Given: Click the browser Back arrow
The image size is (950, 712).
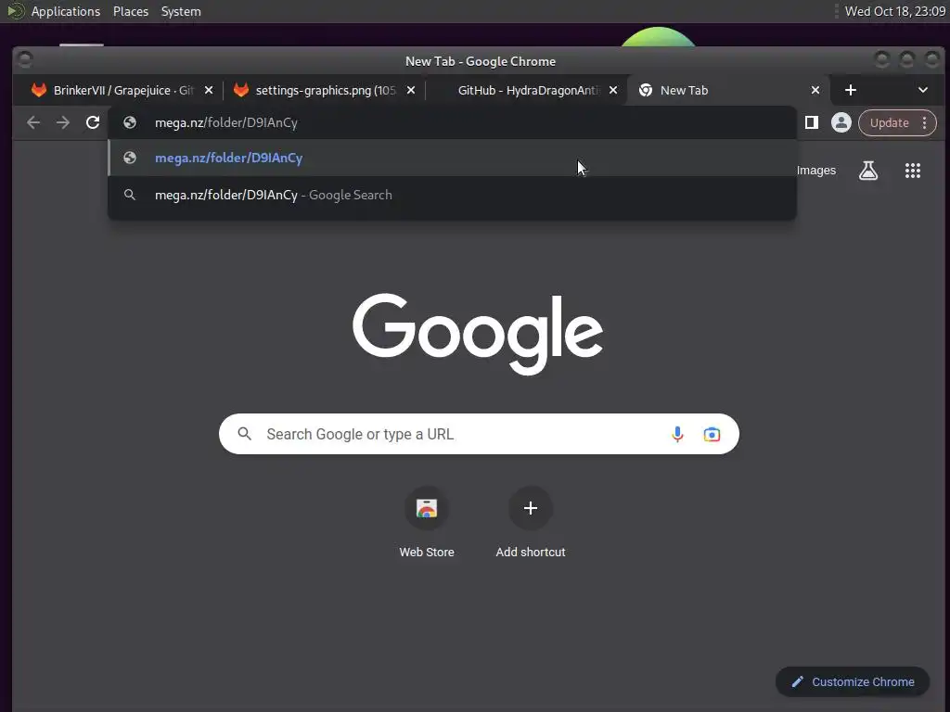Looking at the screenshot, I should [x=33, y=123].
